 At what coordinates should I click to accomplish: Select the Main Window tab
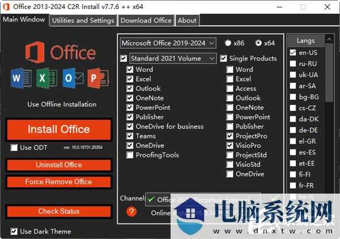pos(24,19)
